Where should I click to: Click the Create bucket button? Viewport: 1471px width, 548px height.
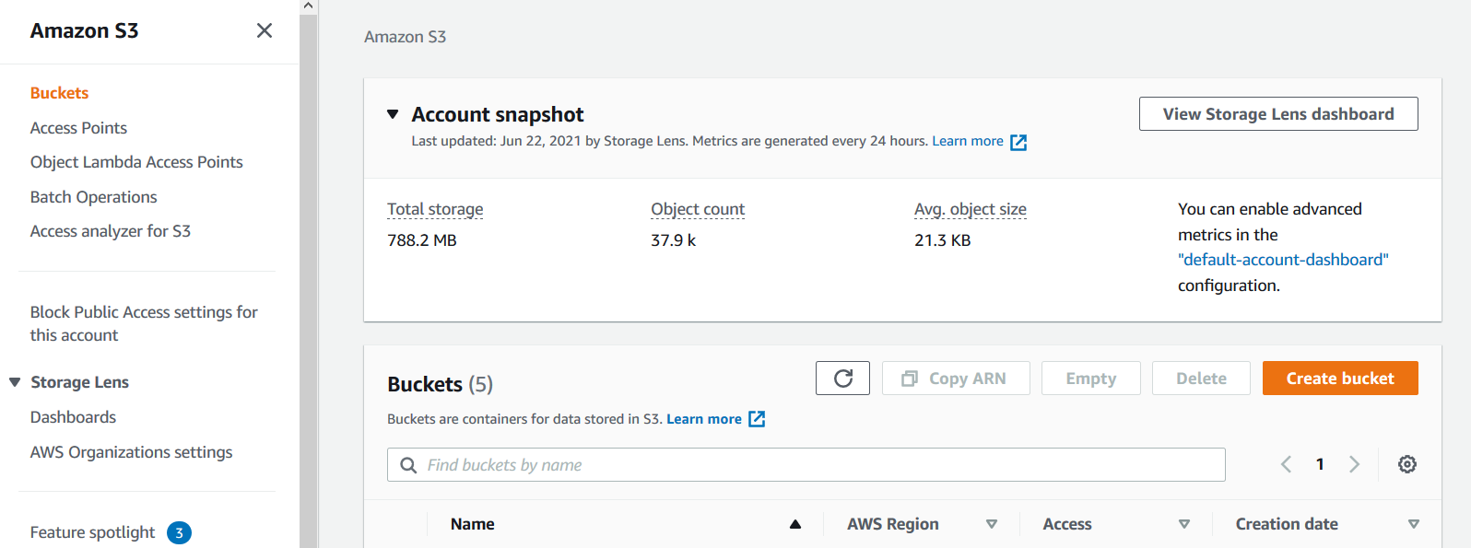[1340, 378]
